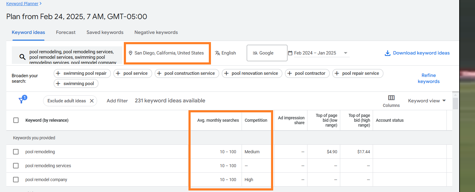This screenshot has height=192, width=475.
Task: Click the language icon next to English
Action: click(x=217, y=53)
